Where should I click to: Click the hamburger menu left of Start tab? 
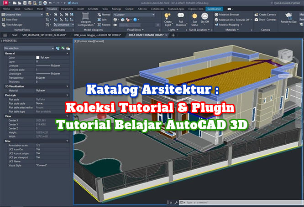click(x=5, y=35)
